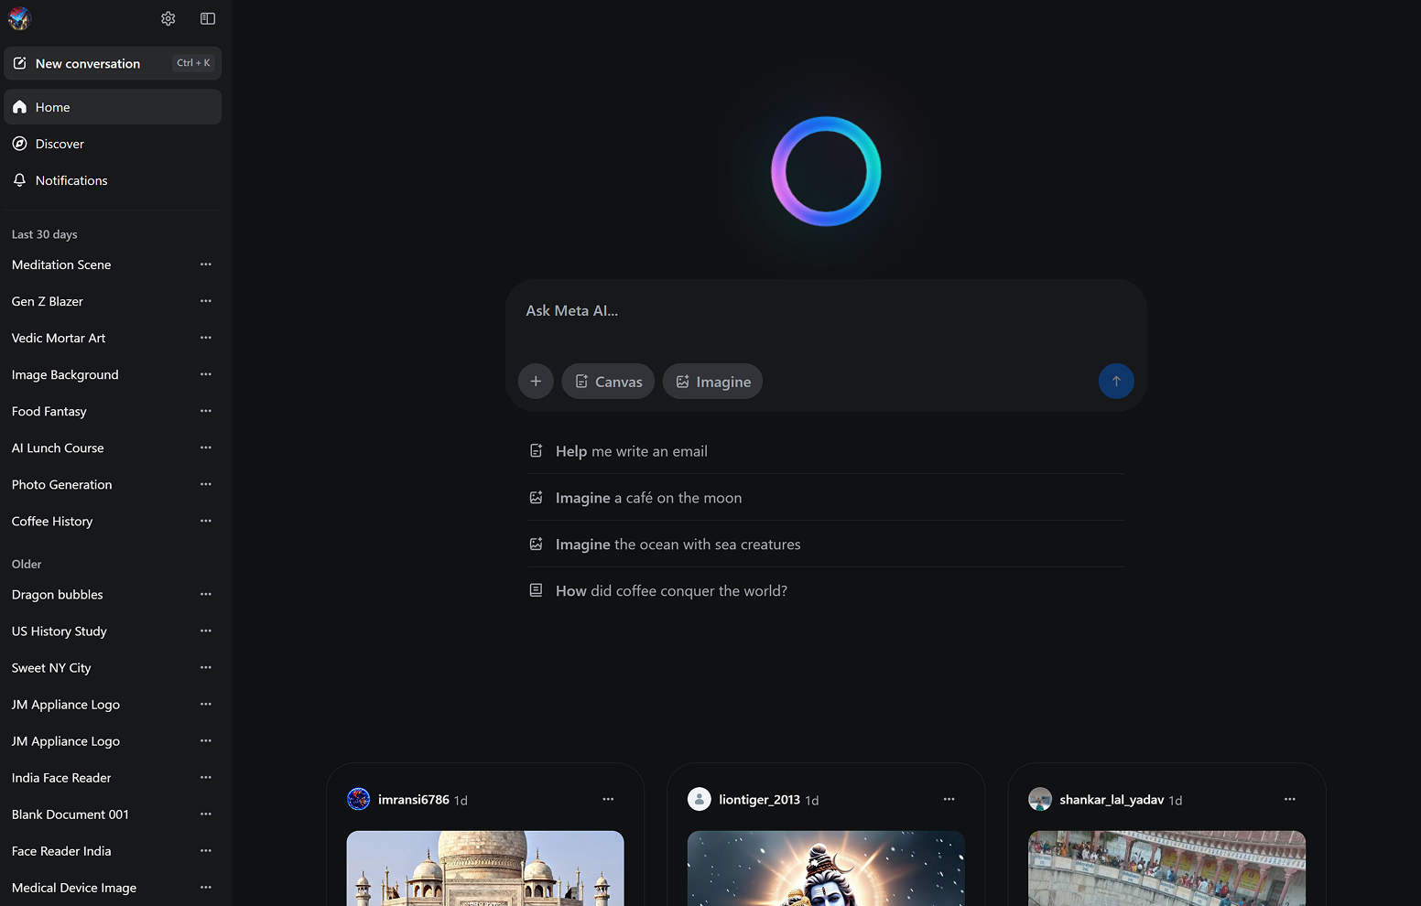Open more options for US History Study
This screenshot has width=1421, height=906.
point(206,631)
